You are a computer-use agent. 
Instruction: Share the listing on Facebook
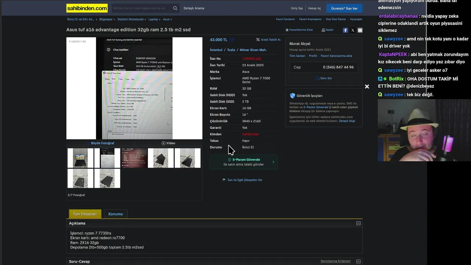[x=345, y=30]
